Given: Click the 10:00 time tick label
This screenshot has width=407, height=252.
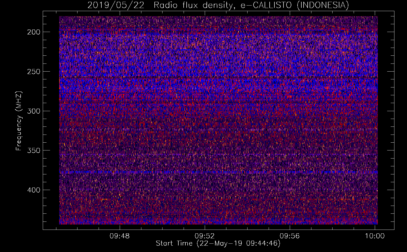Looking at the screenshot, I should (x=375, y=236).
